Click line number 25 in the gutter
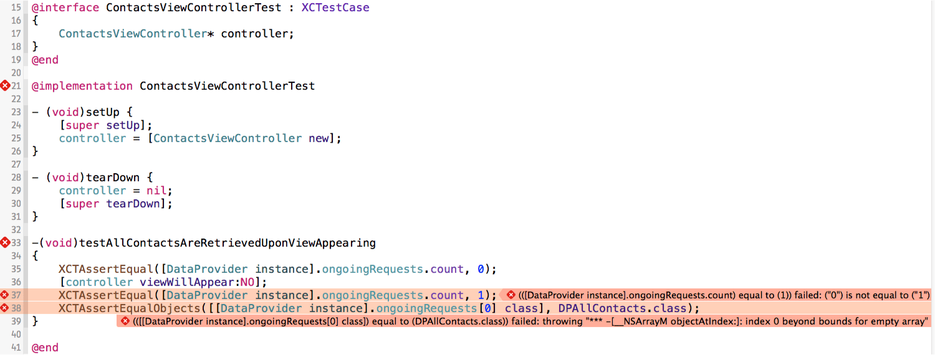Viewport: 935px width, 355px height. click(x=16, y=138)
